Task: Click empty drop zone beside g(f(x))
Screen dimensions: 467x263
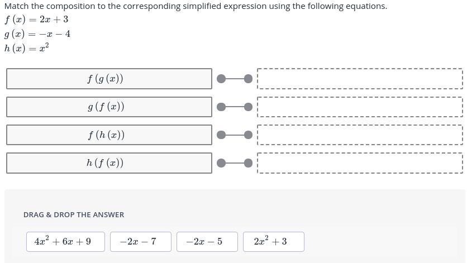Action: pos(360,107)
